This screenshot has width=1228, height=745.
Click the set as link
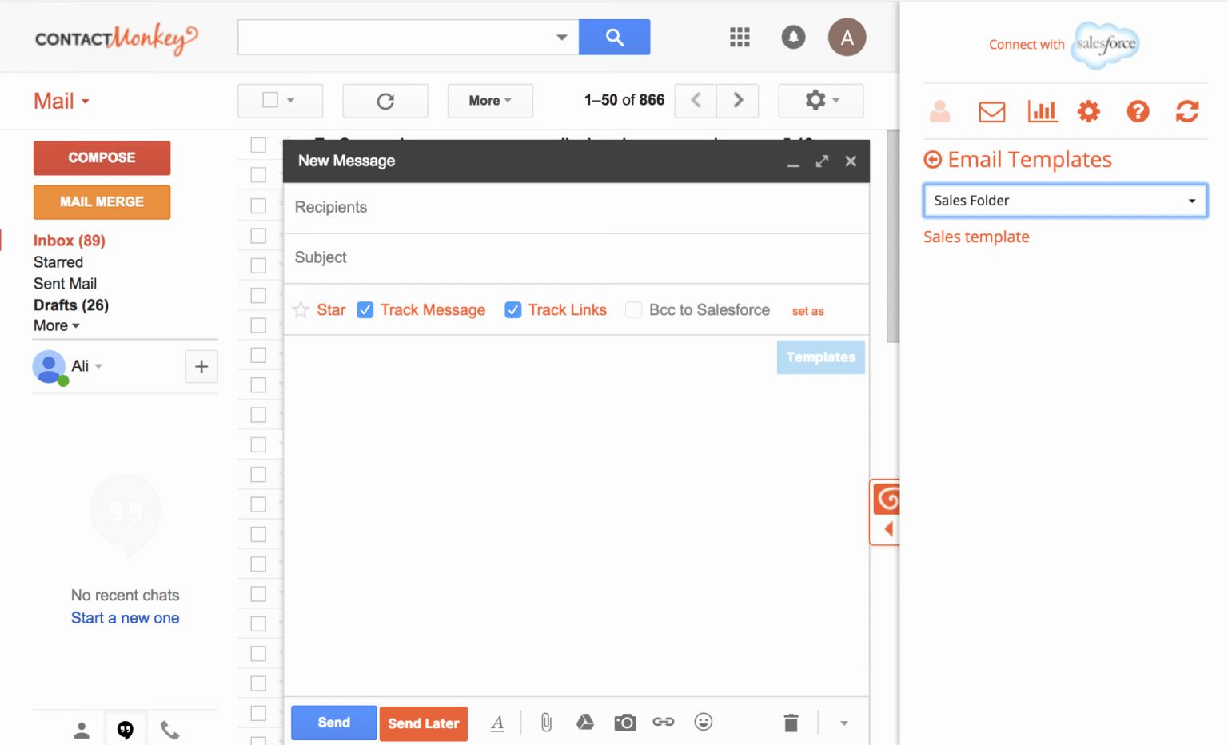(807, 311)
